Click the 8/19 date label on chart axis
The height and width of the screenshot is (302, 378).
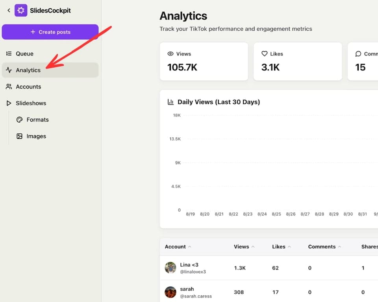pyautogui.click(x=191, y=214)
